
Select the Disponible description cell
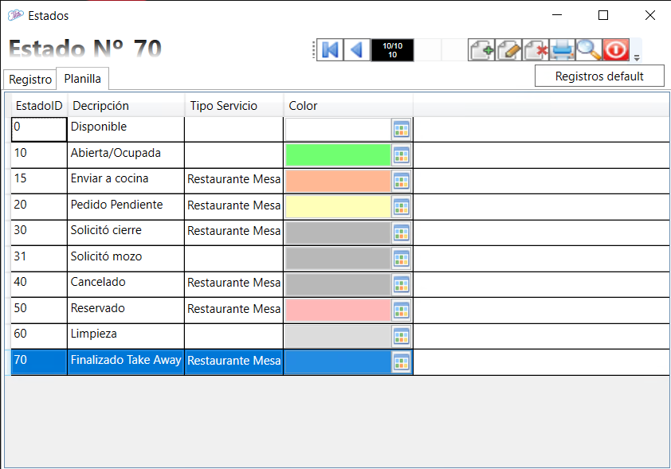125,127
